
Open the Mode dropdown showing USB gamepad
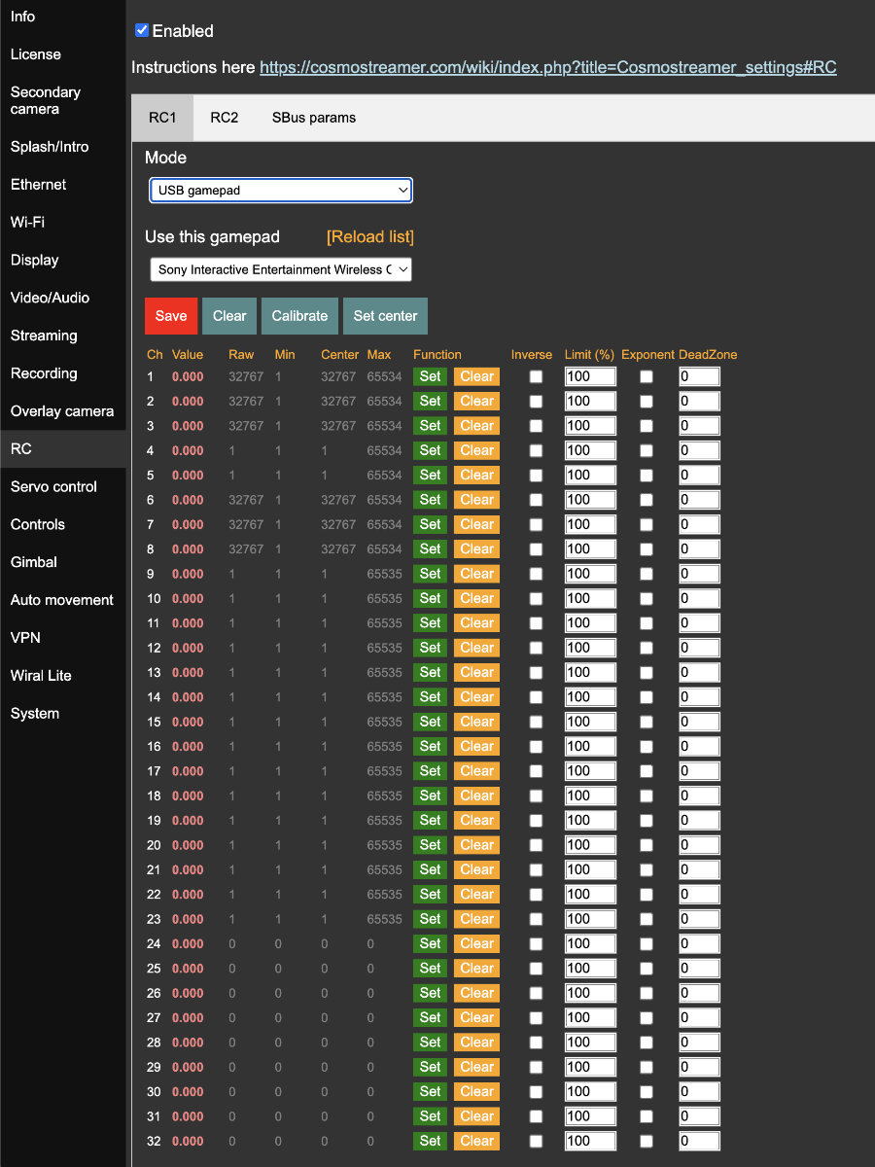pos(281,191)
